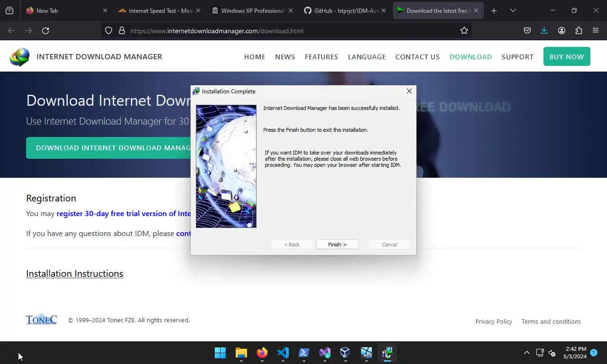Open LANGUAGE in site navigation

click(x=367, y=57)
